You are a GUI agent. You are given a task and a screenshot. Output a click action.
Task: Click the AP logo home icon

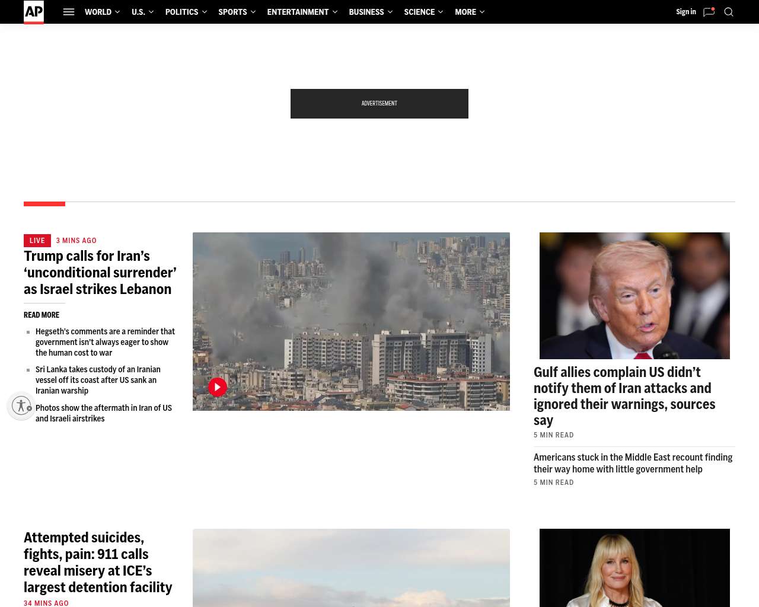point(34,12)
